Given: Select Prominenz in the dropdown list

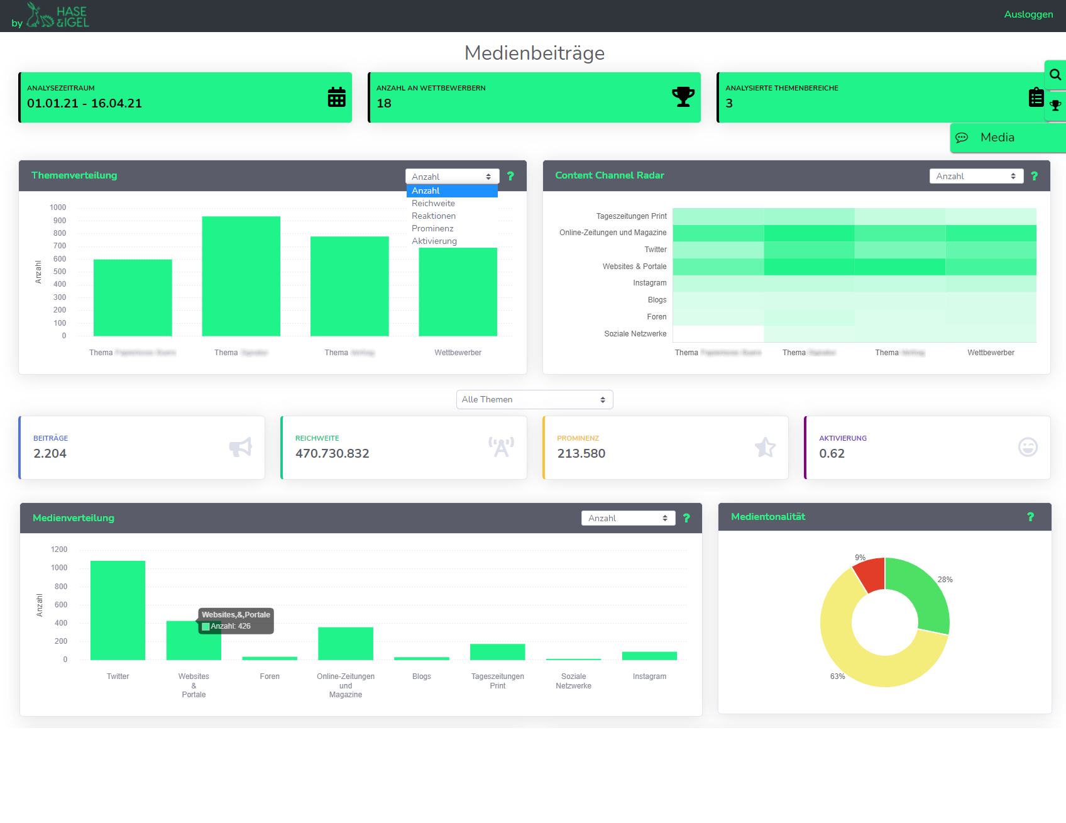Looking at the screenshot, I should point(452,228).
